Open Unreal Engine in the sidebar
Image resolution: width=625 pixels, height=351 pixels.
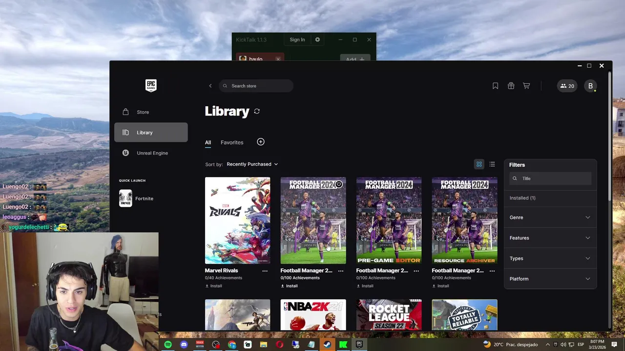[151, 153]
